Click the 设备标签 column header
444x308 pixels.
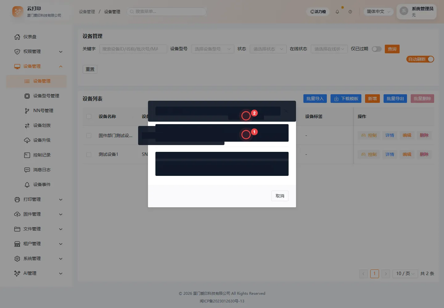pos(314,116)
